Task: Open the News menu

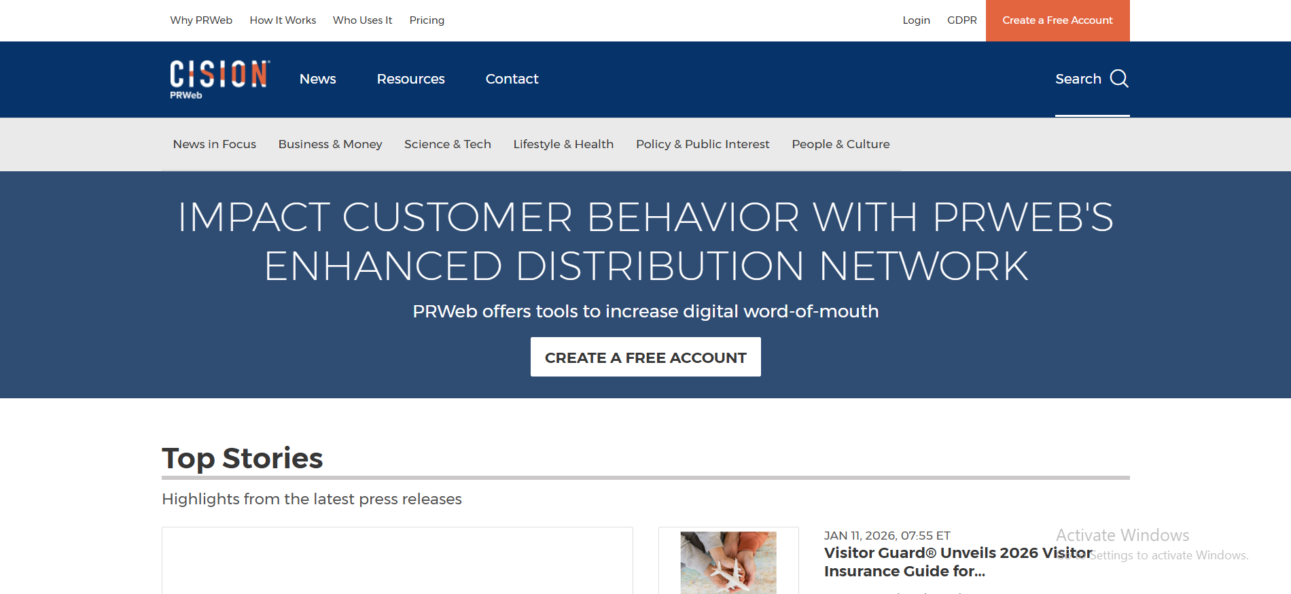Action: click(318, 79)
